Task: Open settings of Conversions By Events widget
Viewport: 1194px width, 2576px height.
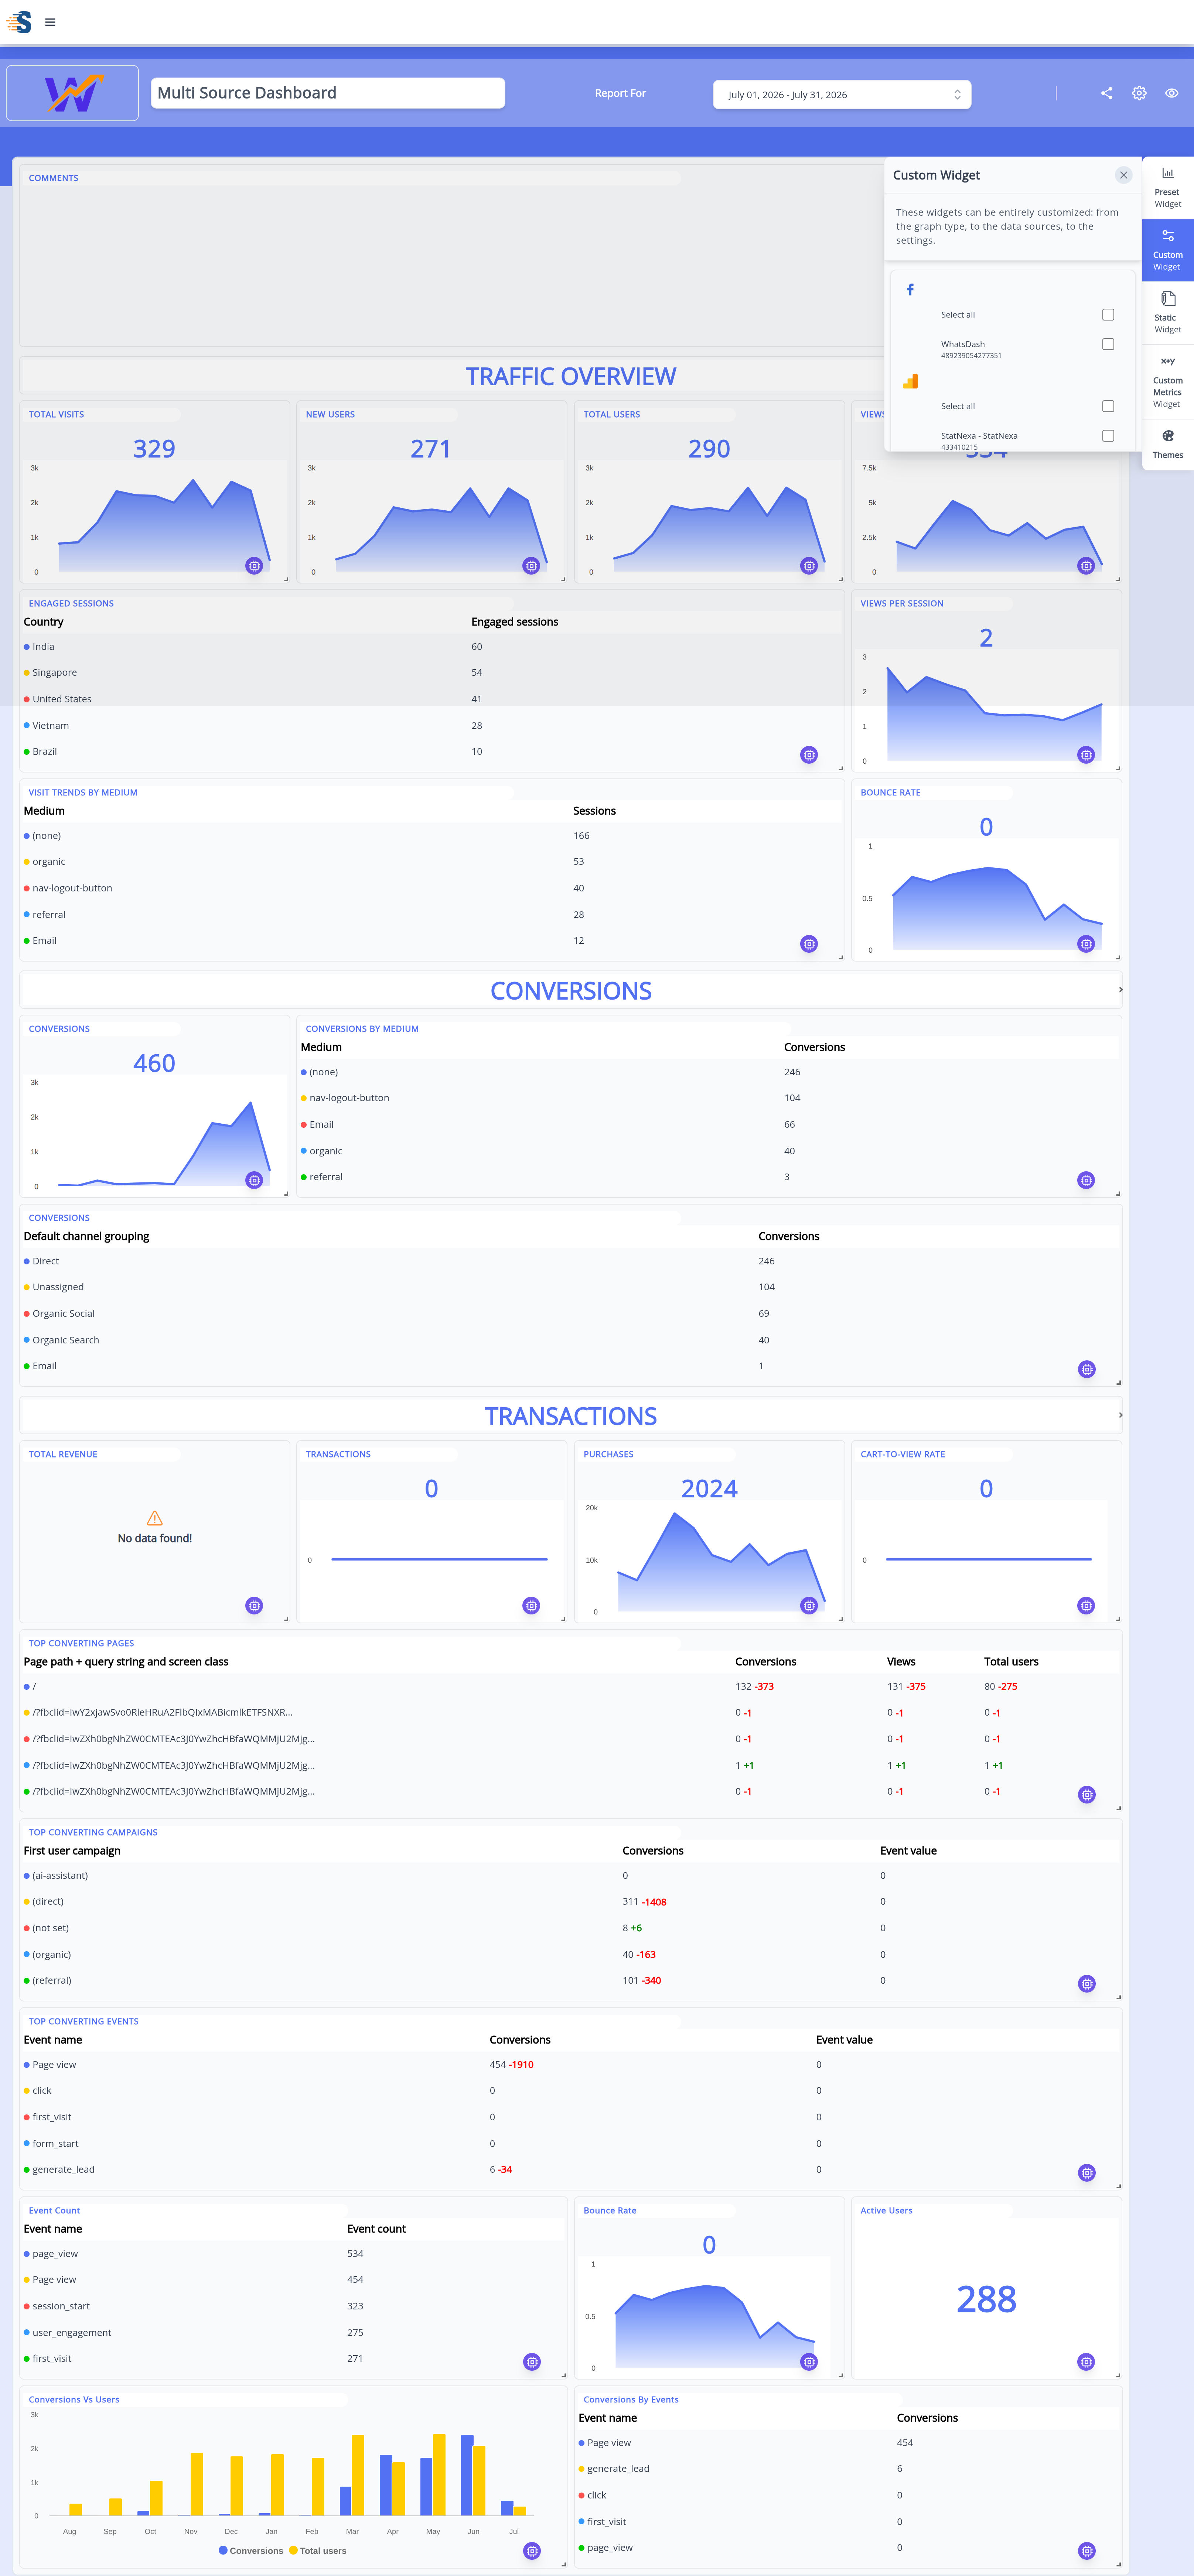Action: pyautogui.click(x=1086, y=2551)
